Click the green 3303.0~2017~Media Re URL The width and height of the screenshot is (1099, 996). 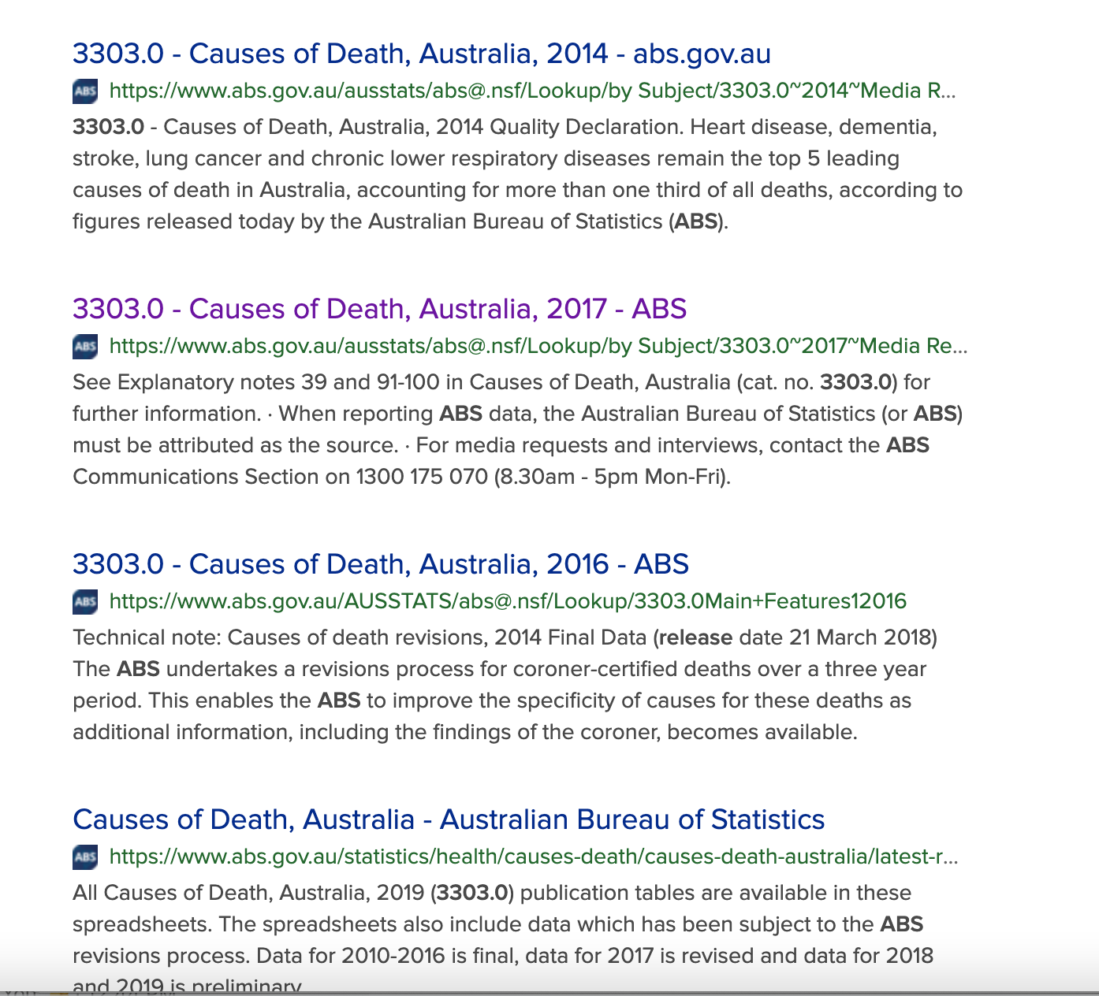(538, 347)
